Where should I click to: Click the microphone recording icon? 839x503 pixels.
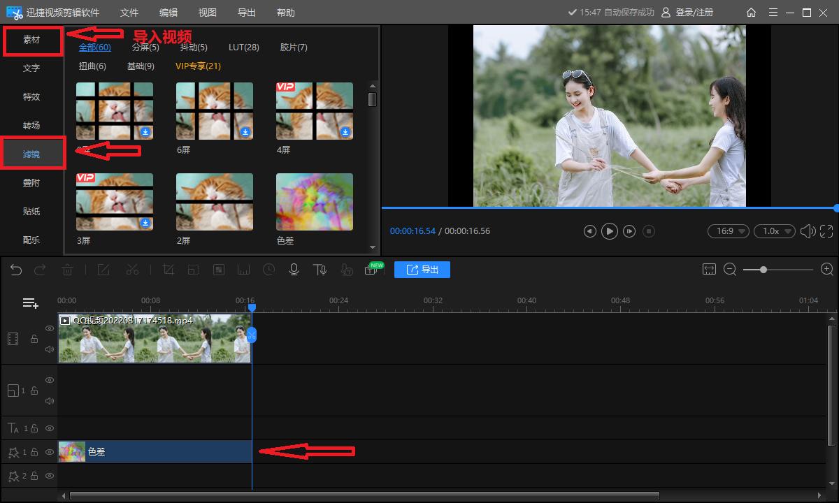click(x=294, y=269)
